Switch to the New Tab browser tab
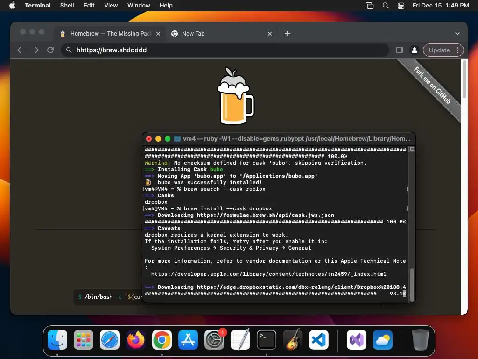The image size is (478, 359). (x=222, y=34)
